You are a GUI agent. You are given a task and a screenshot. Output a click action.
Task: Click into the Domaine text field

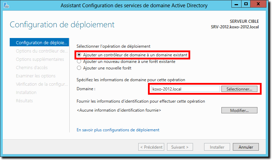click(185, 89)
